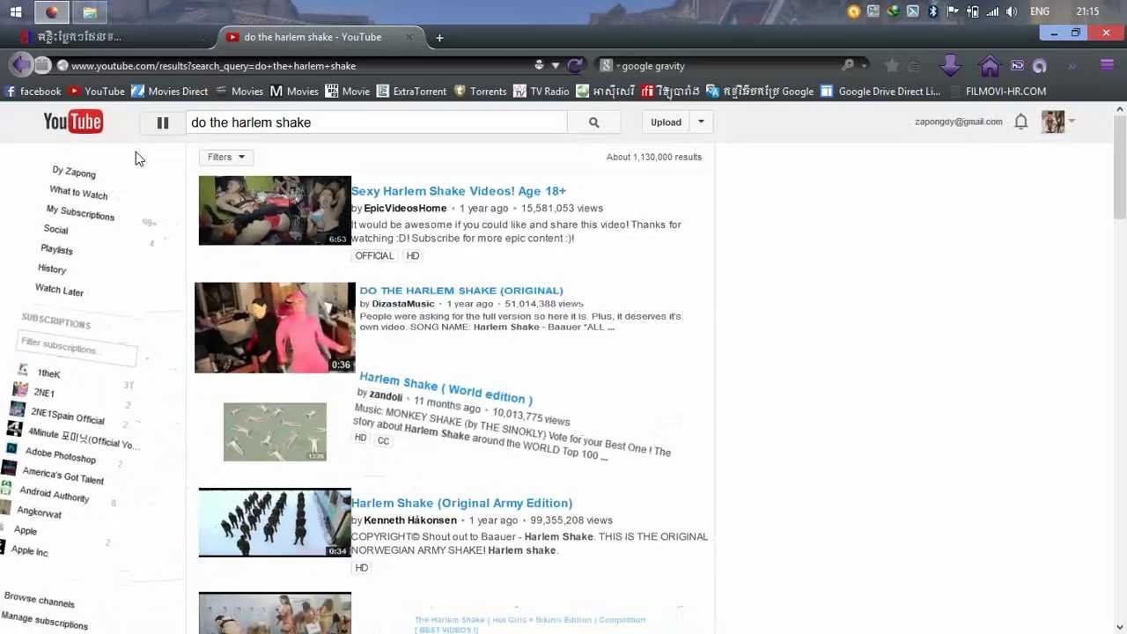Open Watch Later in sidebar

pyautogui.click(x=59, y=289)
